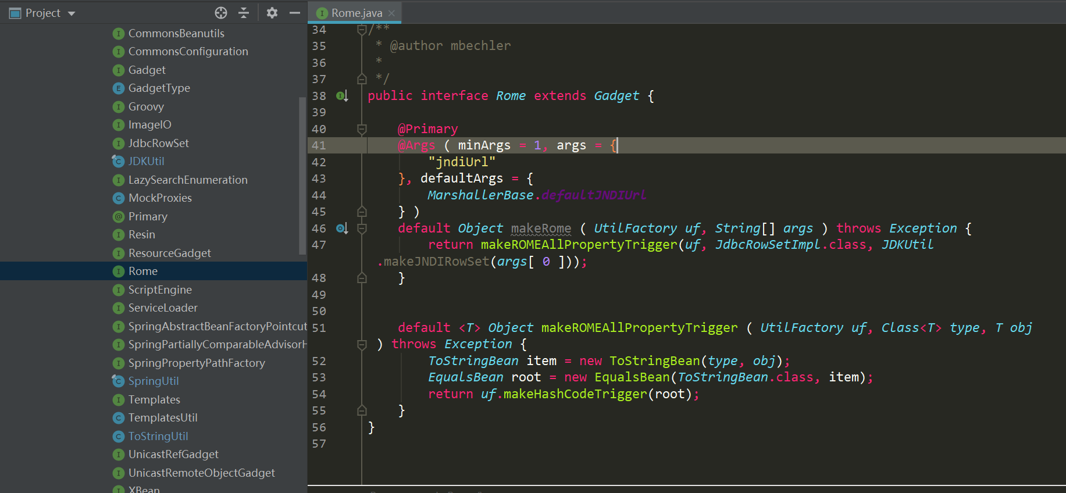1066x493 pixels.
Task: Close the Rome.java tab
Action: [x=392, y=13]
